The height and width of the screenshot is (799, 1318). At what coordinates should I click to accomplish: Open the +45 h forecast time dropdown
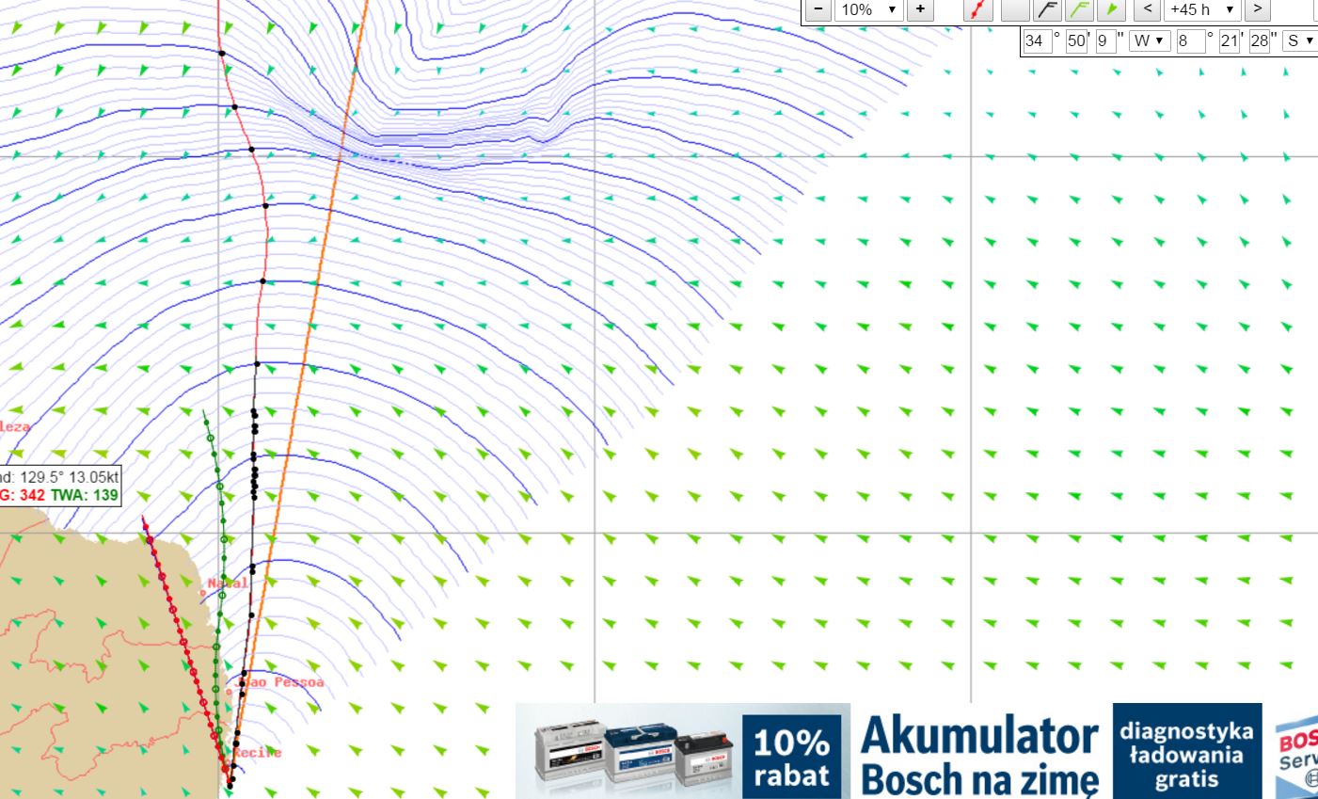coord(1202,9)
